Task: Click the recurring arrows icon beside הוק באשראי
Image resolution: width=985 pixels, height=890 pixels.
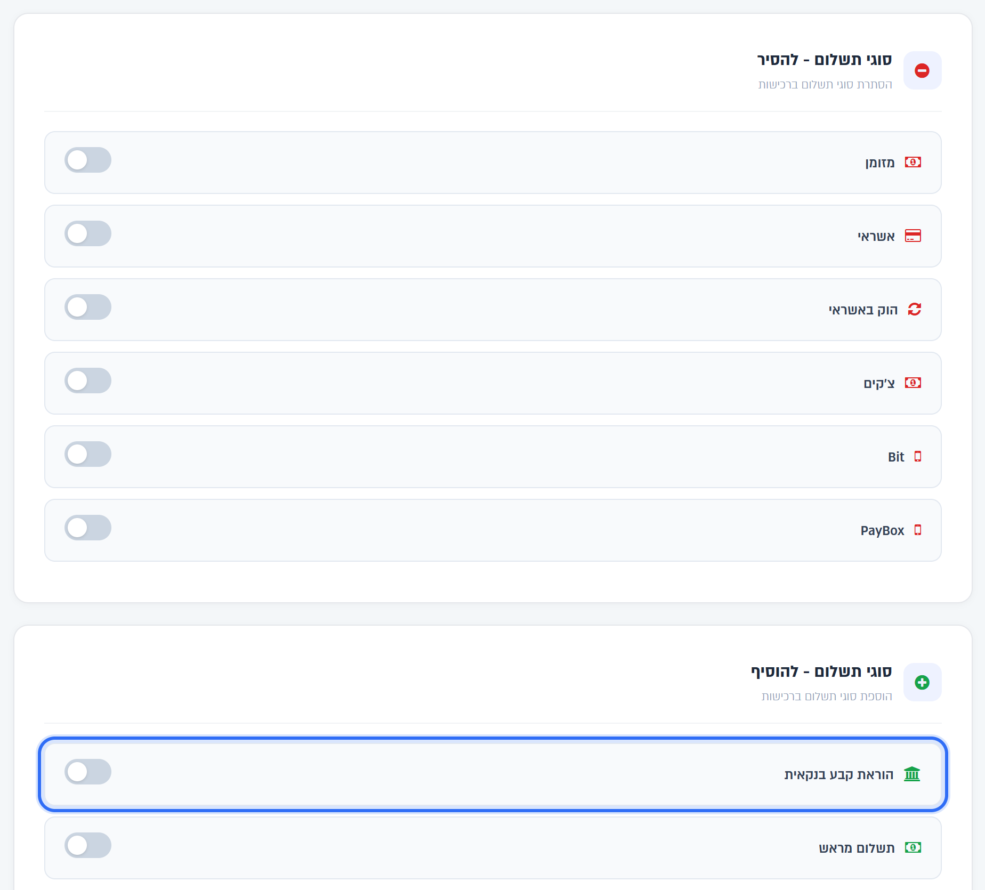Action: point(915,309)
